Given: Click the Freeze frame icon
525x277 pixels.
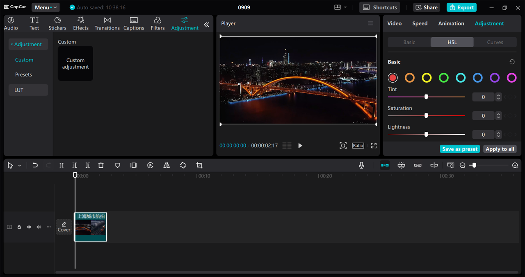Looking at the screenshot, I should [134, 165].
